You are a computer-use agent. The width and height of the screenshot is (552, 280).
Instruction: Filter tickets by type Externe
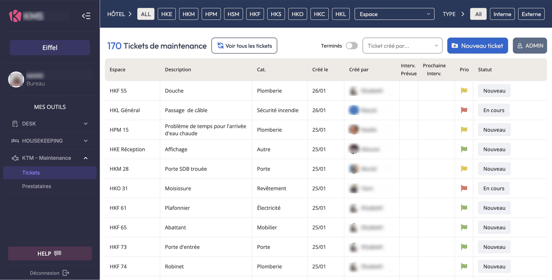coord(531,14)
